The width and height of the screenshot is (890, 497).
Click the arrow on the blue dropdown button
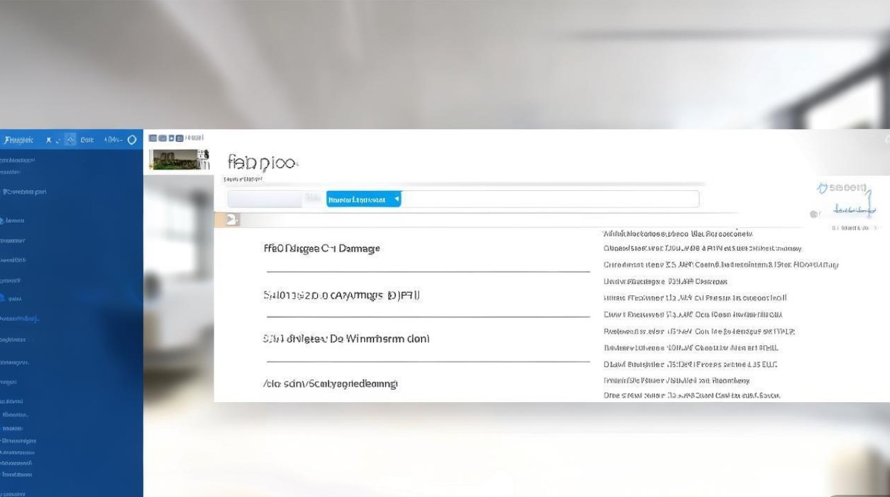pos(397,199)
